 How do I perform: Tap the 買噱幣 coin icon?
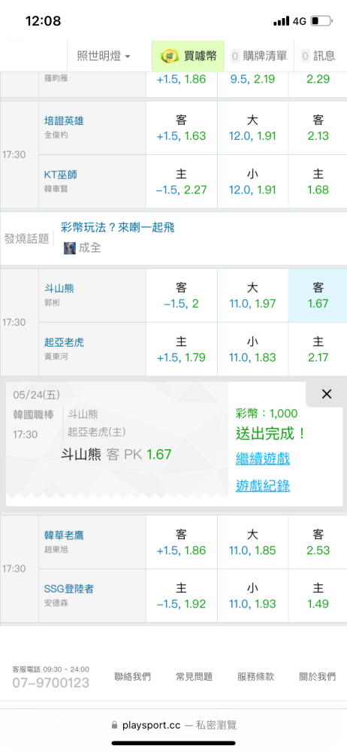(169, 56)
